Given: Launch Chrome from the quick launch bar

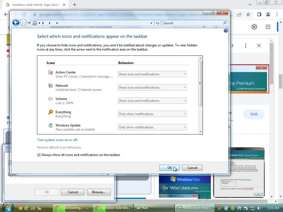Looking at the screenshot, I should click(x=20, y=208).
